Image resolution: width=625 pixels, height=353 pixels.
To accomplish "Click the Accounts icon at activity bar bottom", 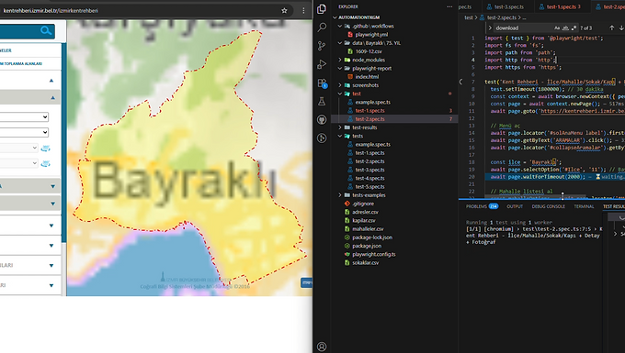I will click(322, 347).
